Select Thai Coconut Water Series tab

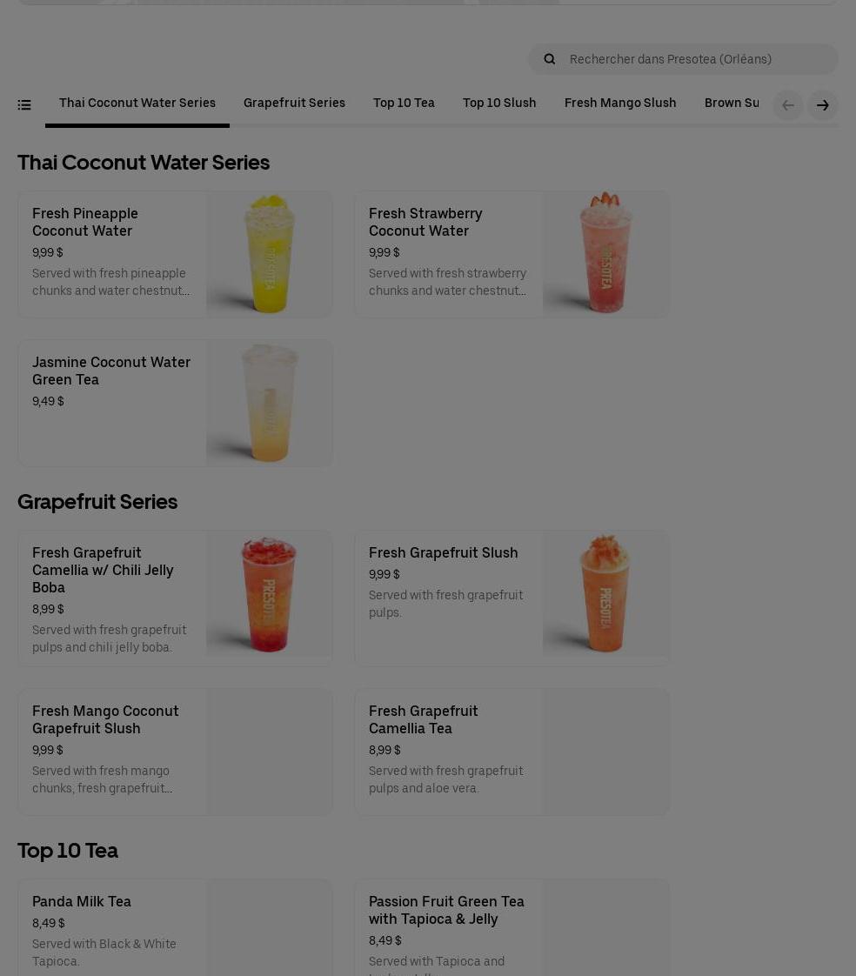coord(137,104)
